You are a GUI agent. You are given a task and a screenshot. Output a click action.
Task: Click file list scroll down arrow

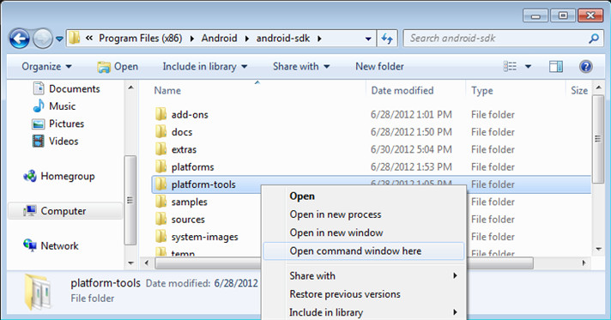coord(598,249)
